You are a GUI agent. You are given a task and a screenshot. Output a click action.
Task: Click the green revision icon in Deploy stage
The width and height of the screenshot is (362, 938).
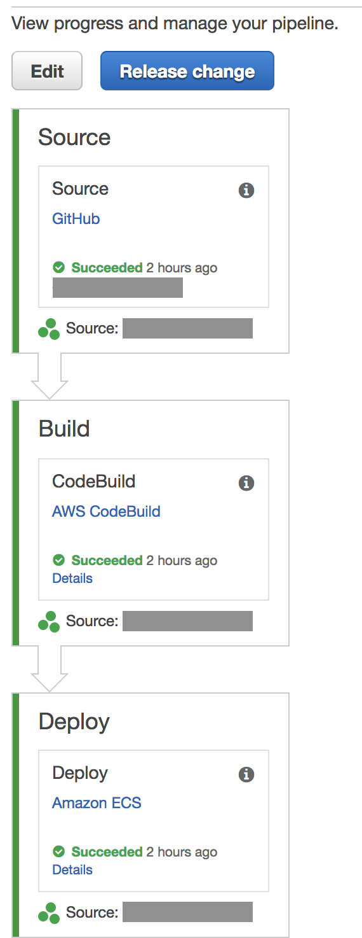49,913
